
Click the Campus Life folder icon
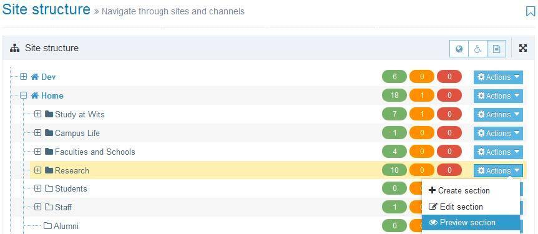(x=49, y=133)
